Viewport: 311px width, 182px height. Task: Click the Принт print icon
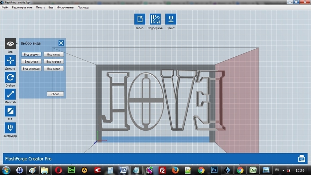coord(170,19)
